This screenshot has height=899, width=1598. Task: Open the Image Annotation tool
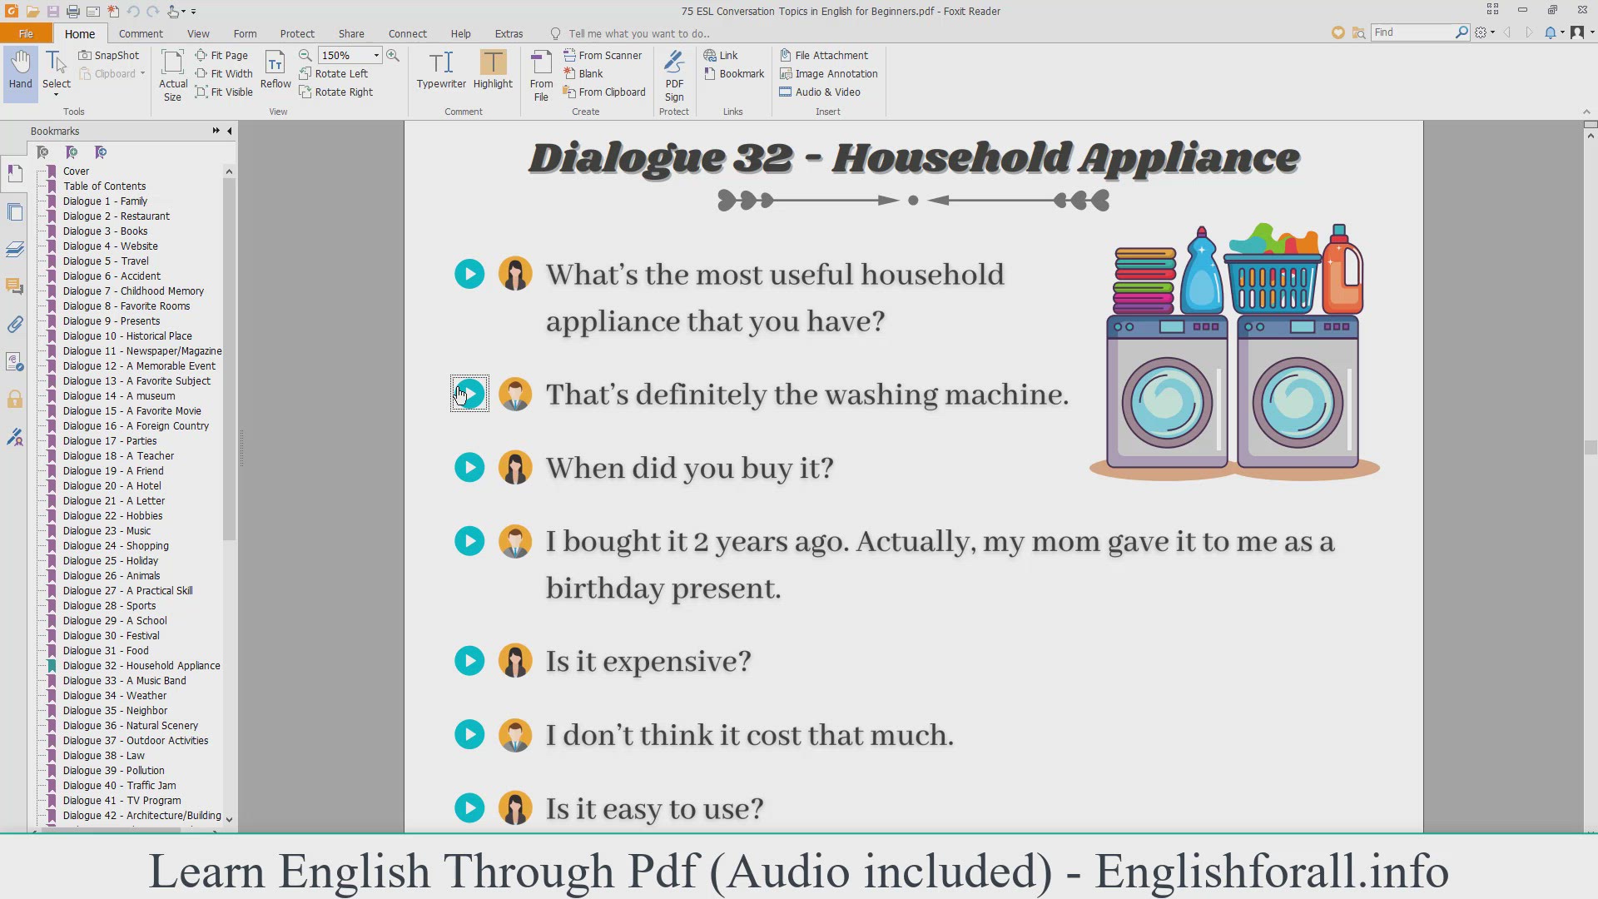(828, 73)
